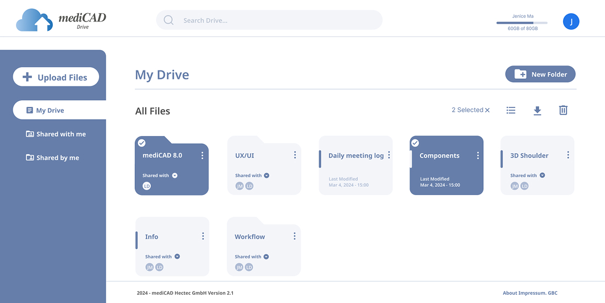Viewport: 605px width, 303px height.
Task: Open the J user avatar menu
Action: click(571, 21)
